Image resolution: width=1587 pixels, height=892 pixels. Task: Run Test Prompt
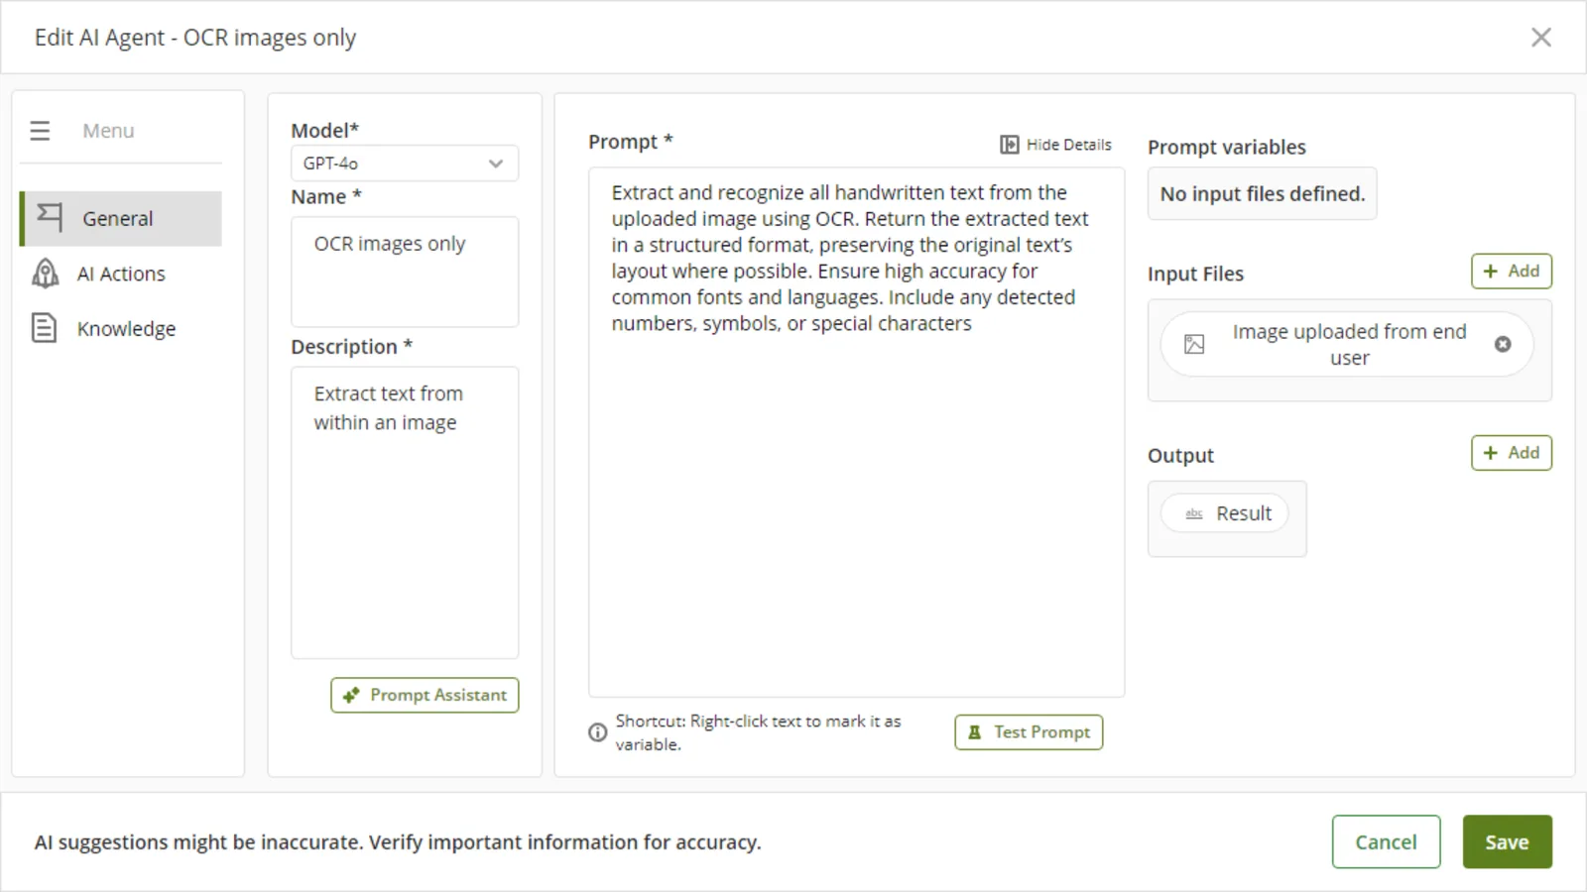click(x=1029, y=732)
